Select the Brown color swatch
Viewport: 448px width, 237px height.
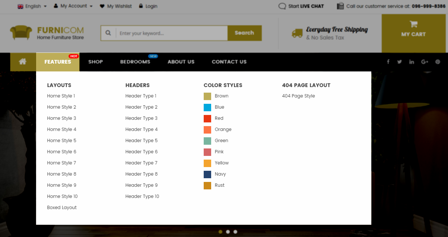coord(207,96)
